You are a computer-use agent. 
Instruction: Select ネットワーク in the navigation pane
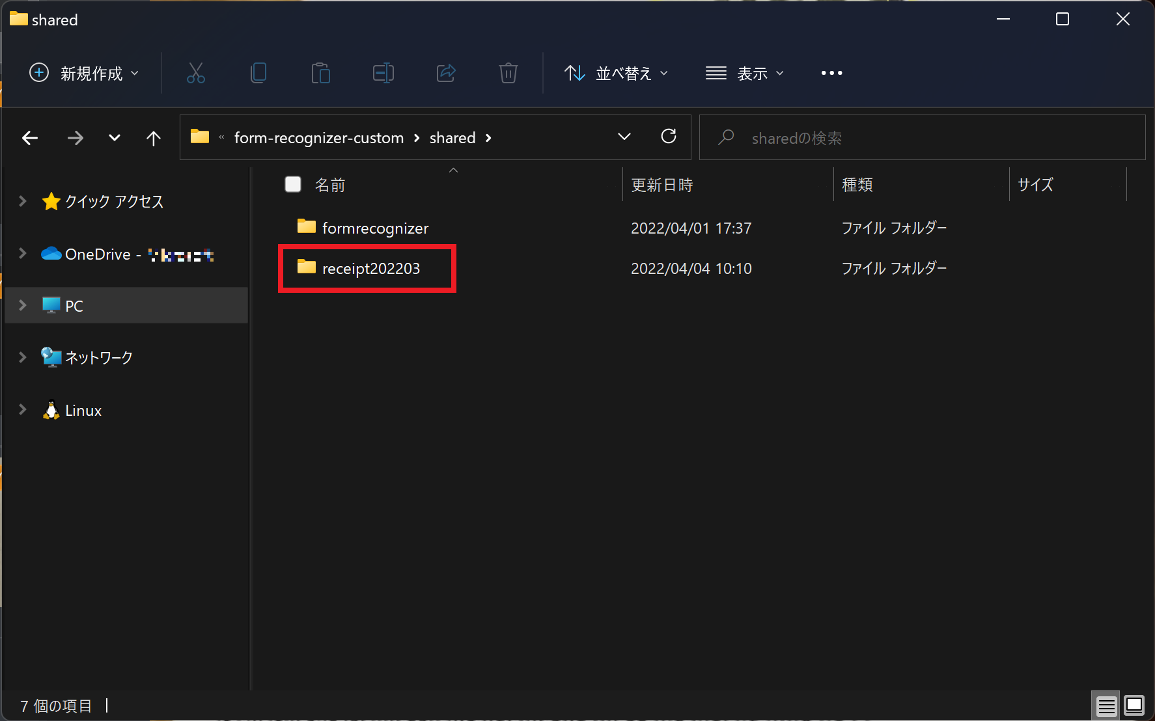[x=99, y=358]
